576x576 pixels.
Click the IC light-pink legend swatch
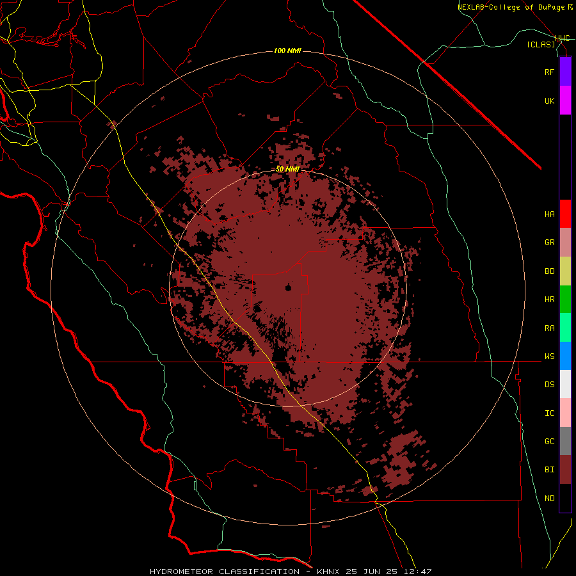565,413
